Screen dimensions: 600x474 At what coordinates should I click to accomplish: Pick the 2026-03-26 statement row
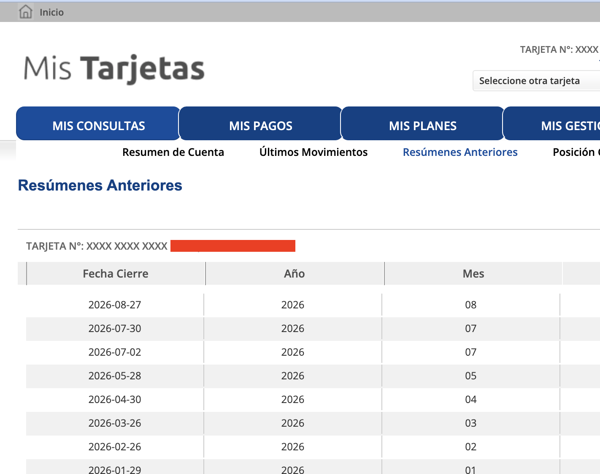coord(313,423)
